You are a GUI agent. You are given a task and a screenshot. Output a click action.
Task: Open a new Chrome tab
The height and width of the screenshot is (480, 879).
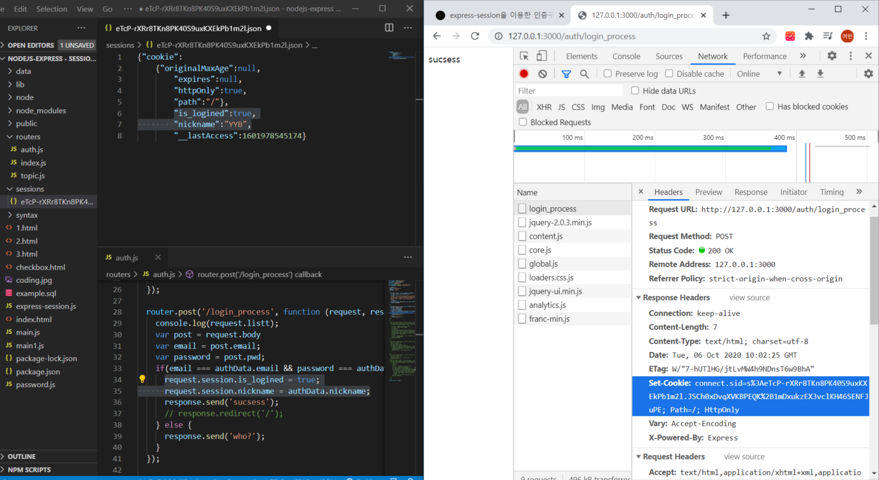tap(726, 15)
